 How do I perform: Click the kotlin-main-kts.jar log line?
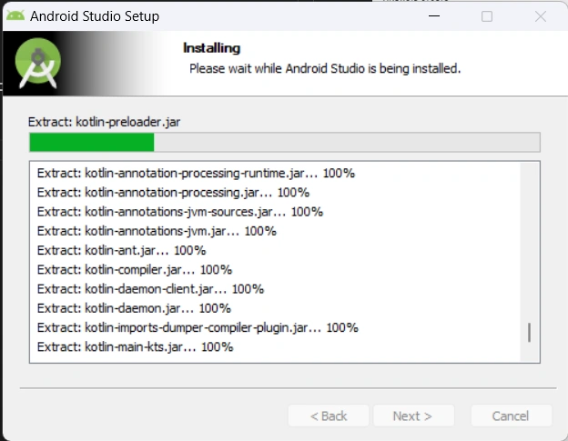click(x=135, y=346)
